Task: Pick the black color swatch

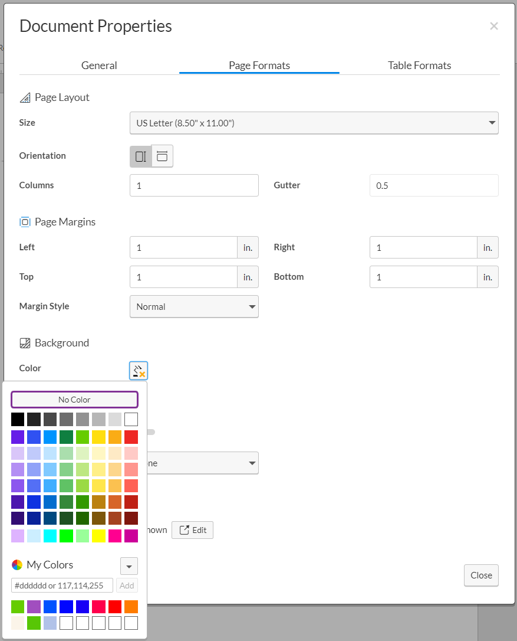Action: point(18,420)
